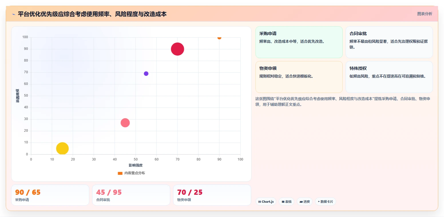Open the 特殊授权 description card
The height and width of the screenshot is (217, 444).
pos(389,77)
